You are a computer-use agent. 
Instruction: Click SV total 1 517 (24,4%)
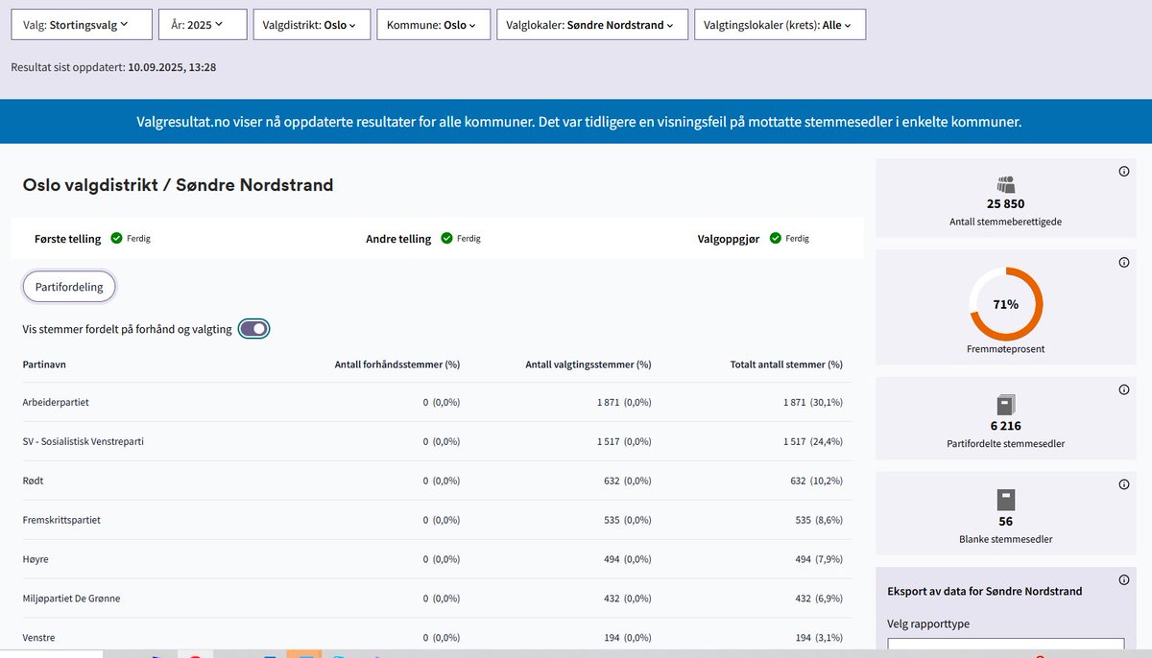813,441
